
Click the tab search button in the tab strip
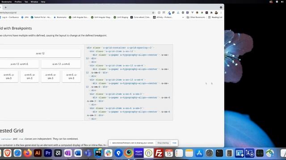pos(221,8)
